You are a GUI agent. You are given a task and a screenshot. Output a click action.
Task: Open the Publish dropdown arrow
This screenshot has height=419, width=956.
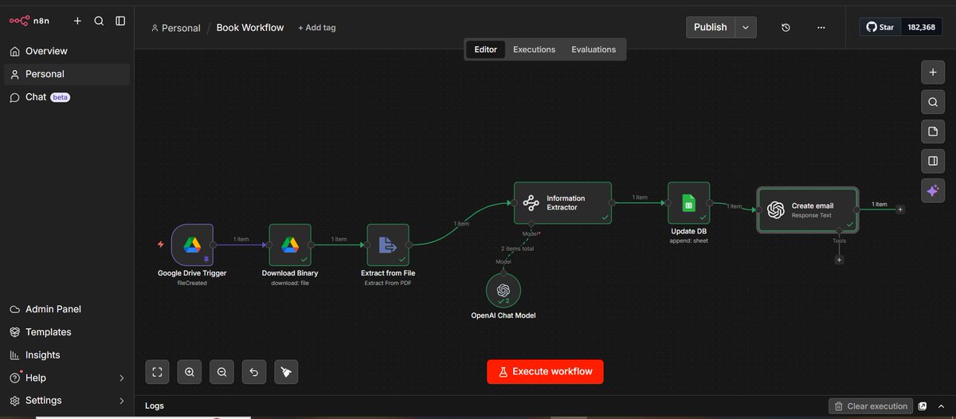pyautogui.click(x=746, y=27)
